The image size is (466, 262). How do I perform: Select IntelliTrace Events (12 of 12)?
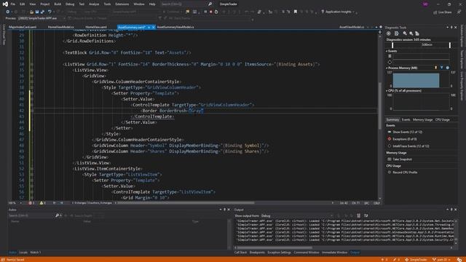(408, 146)
